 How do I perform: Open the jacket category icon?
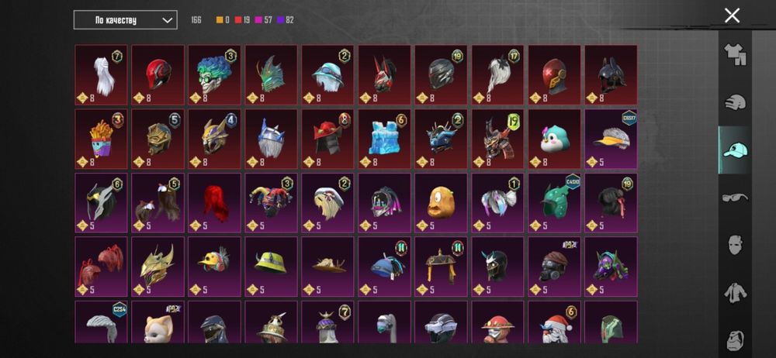(736, 293)
